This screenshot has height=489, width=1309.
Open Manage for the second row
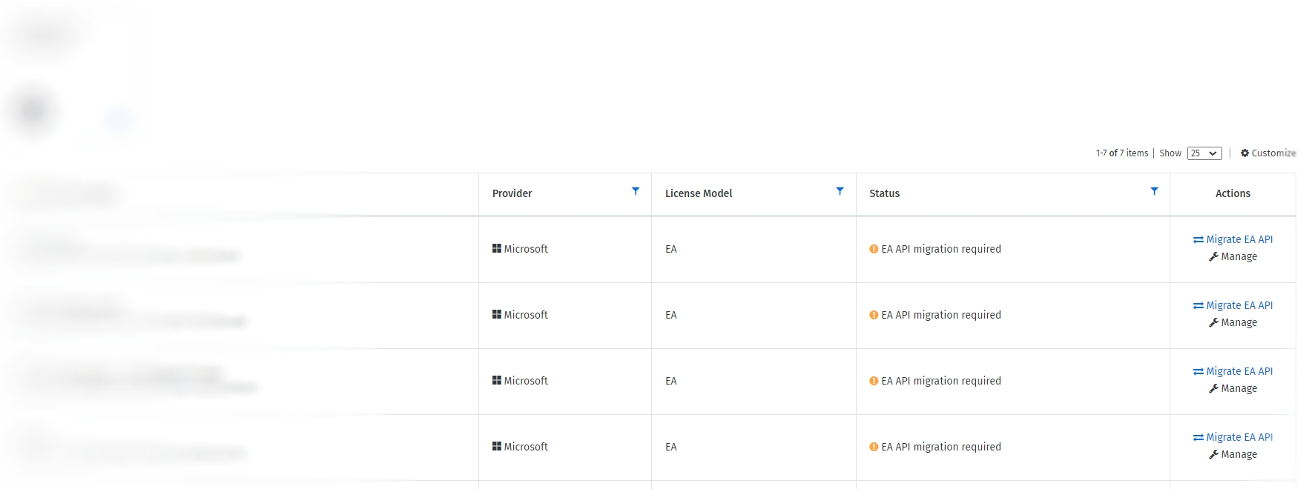pos(1239,322)
